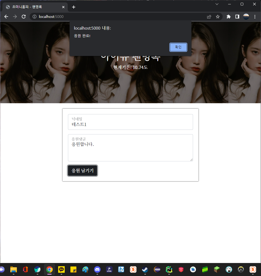The image size is (261, 276).
Task: Open the red shield taskbar icon
Action: coord(181,269)
